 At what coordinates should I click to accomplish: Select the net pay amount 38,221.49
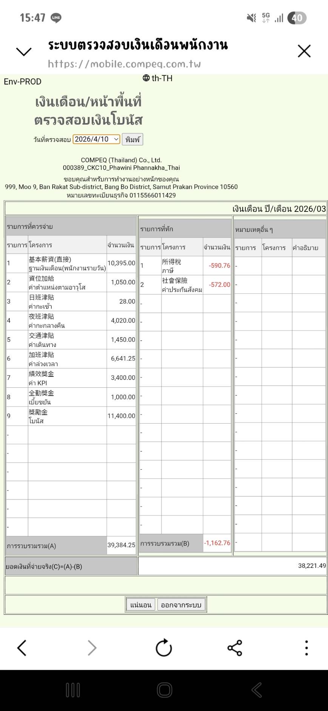tap(312, 566)
